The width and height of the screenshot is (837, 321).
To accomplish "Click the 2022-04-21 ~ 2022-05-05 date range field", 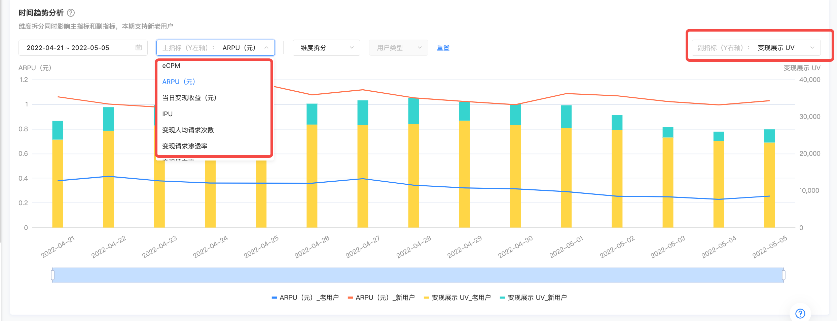I will [83, 48].
